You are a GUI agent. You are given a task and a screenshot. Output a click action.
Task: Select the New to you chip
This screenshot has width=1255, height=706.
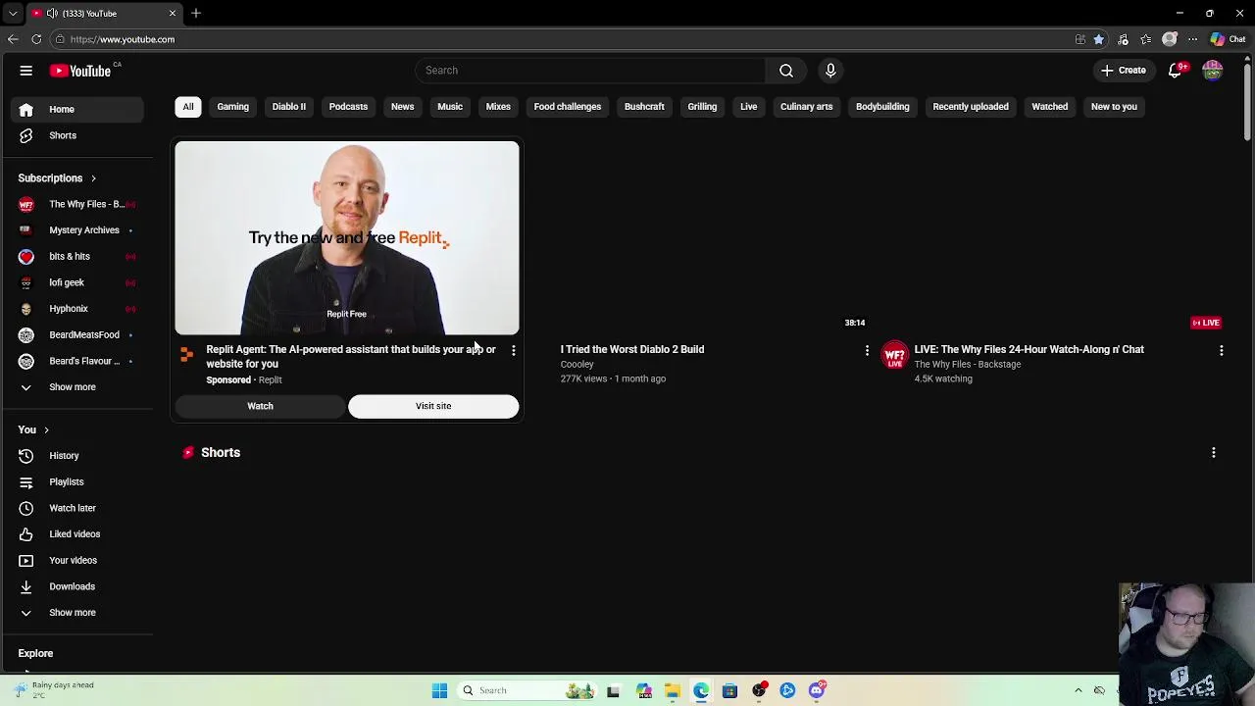pyautogui.click(x=1114, y=107)
